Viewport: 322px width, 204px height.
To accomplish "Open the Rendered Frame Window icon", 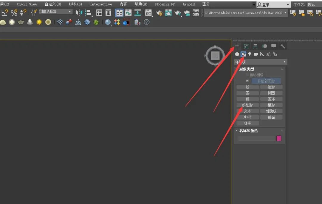I will click(168, 13).
